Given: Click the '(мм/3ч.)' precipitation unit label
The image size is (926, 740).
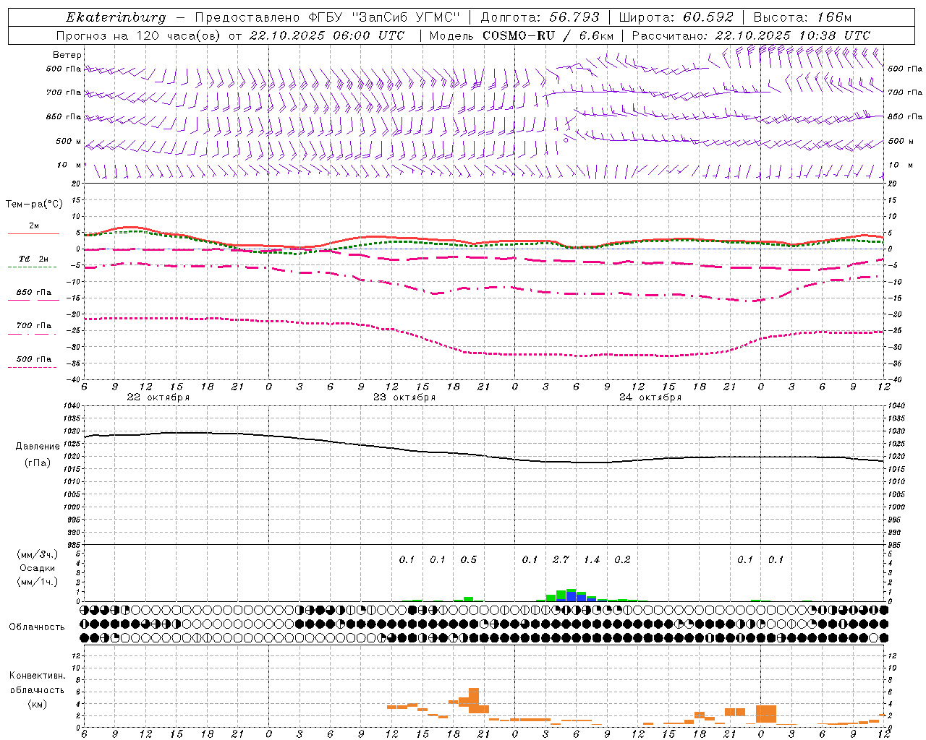Looking at the screenshot, I should click(x=37, y=554).
